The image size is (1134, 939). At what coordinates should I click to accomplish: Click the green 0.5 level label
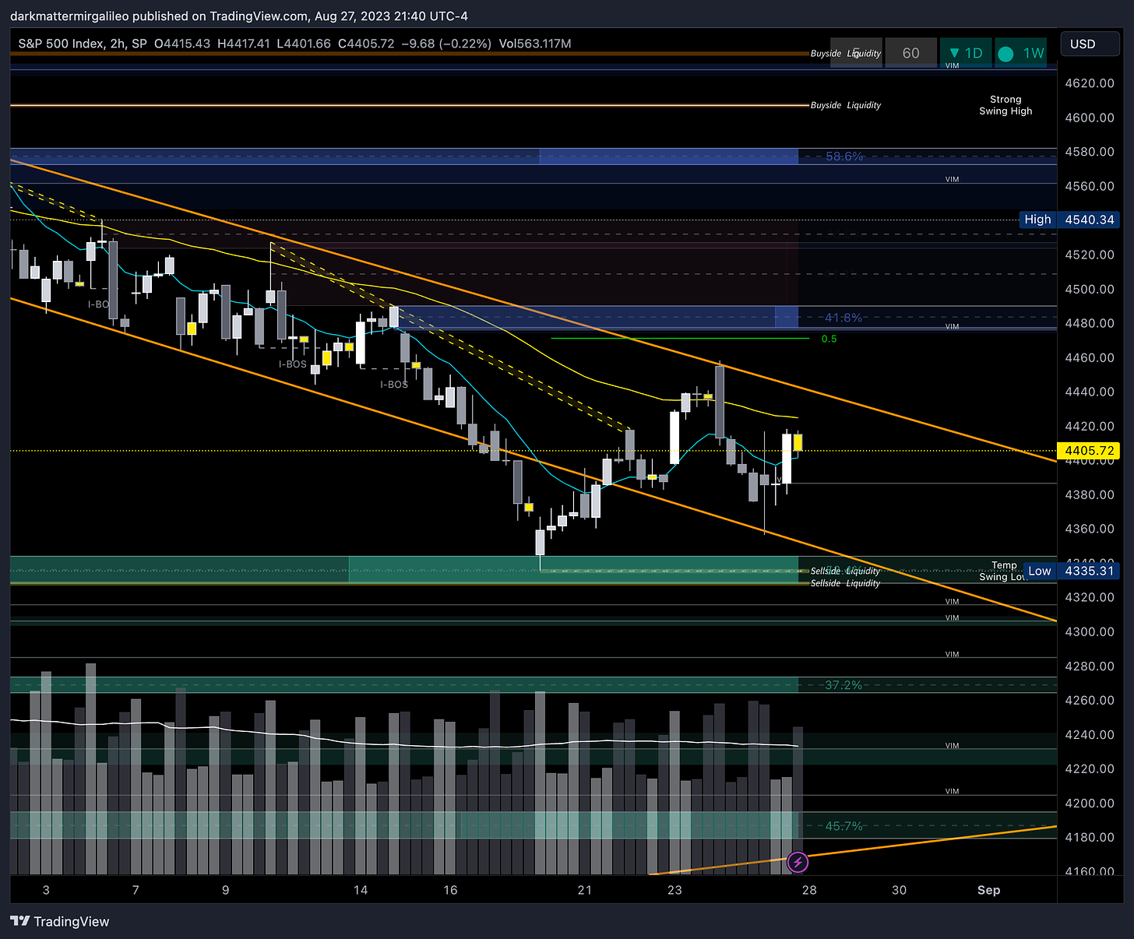(x=829, y=339)
